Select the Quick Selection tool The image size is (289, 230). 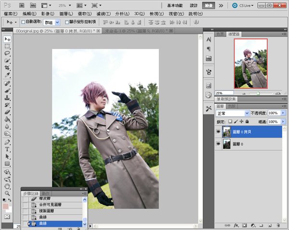click(x=7, y=61)
